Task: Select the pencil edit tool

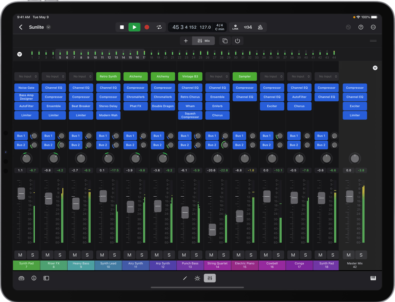Action: pos(185,278)
